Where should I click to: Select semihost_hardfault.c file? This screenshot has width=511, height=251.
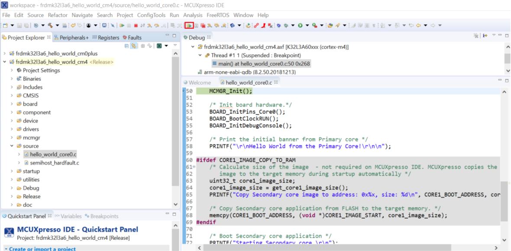[52, 162]
